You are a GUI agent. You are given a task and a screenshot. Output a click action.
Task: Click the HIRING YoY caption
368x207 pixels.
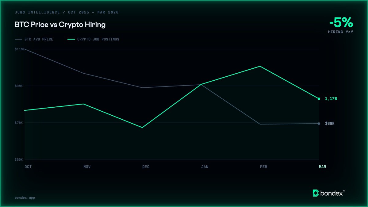point(340,32)
